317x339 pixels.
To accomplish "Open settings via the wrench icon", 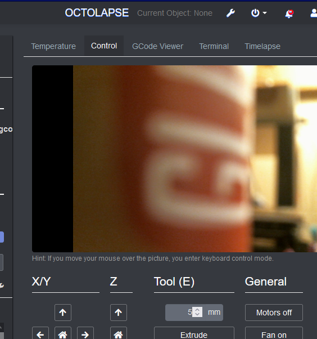I will (x=230, y=13).
